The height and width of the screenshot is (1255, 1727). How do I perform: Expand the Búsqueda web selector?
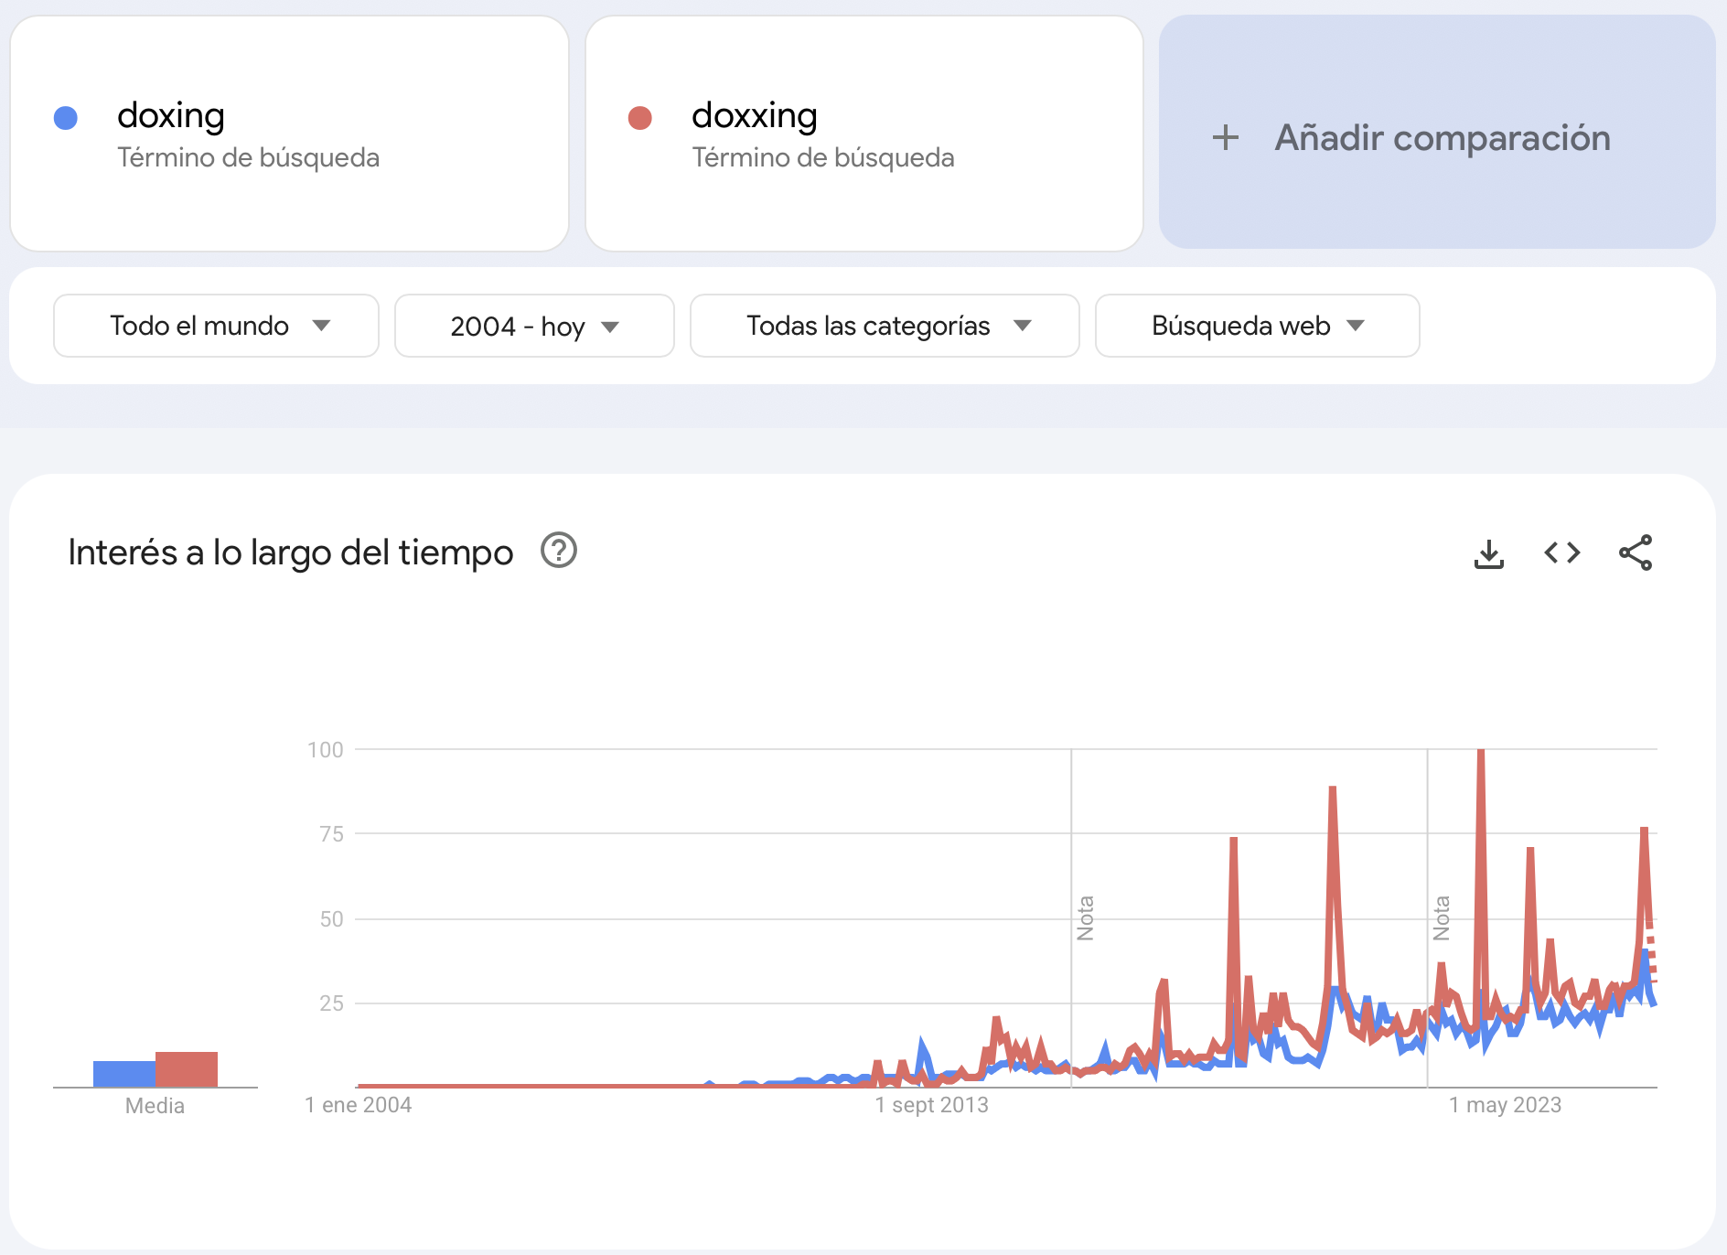1257,326
